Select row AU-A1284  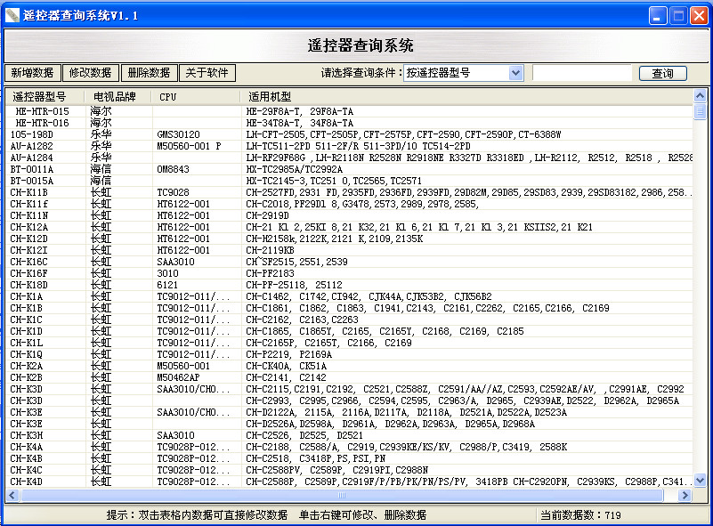(349, 158)
